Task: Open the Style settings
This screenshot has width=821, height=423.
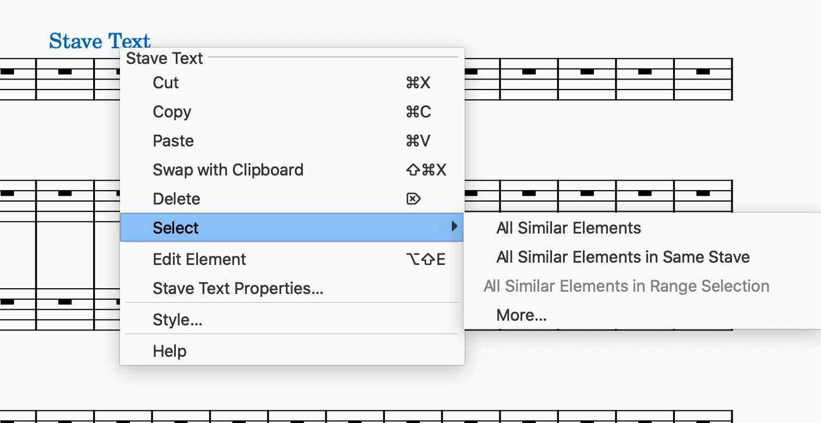Action: [177, 319]
